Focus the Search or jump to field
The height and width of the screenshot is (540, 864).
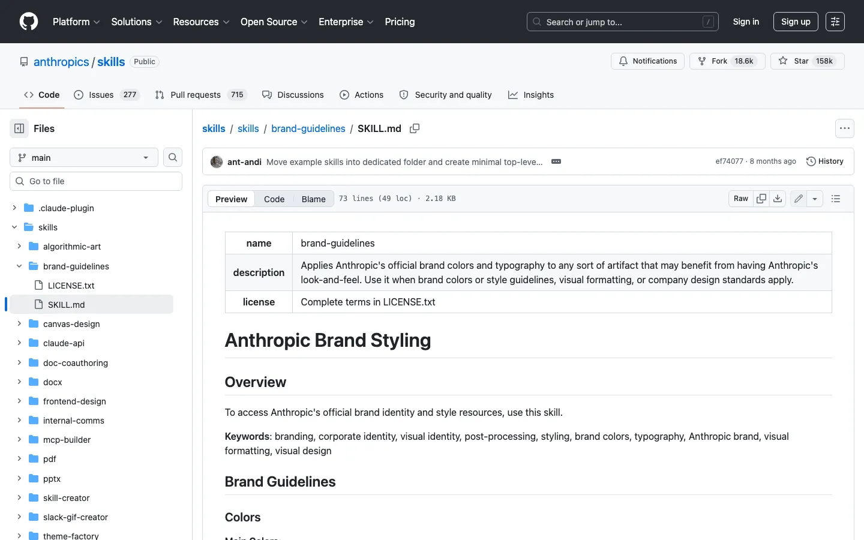coord(622,22)
